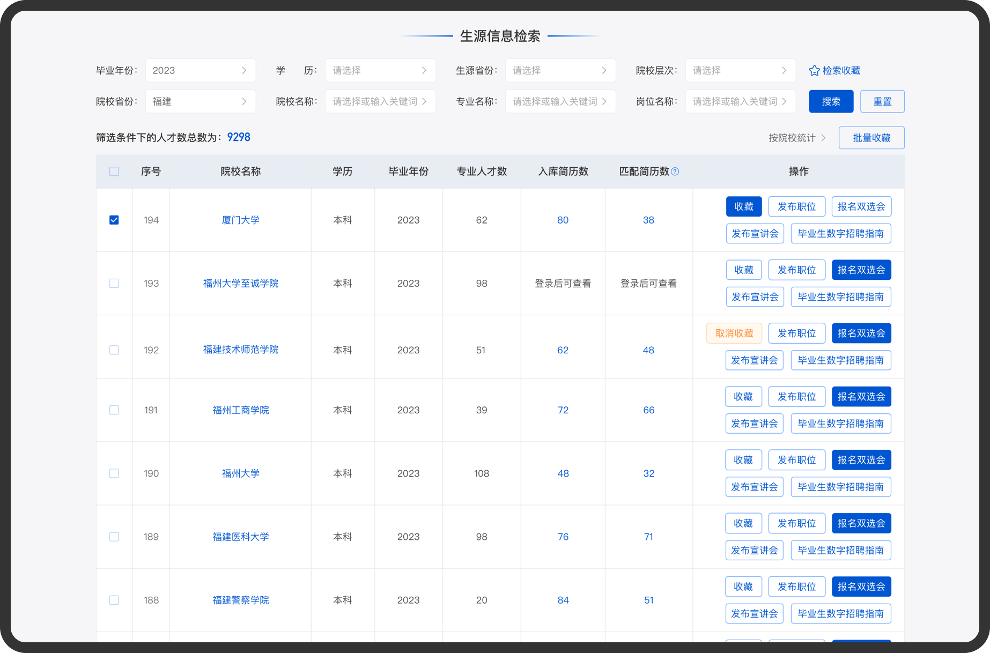990x653 pixels.
Task: Toggle the select-all checkbox in table header
Action: coord(114,172)
